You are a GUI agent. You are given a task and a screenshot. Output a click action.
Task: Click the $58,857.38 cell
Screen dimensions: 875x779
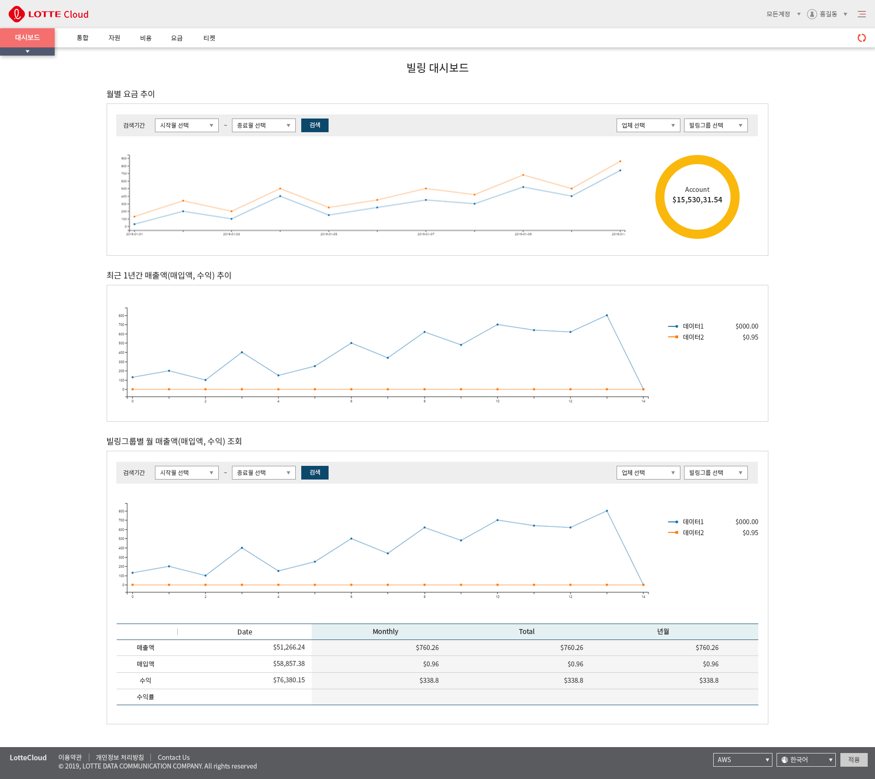(289, 664)
